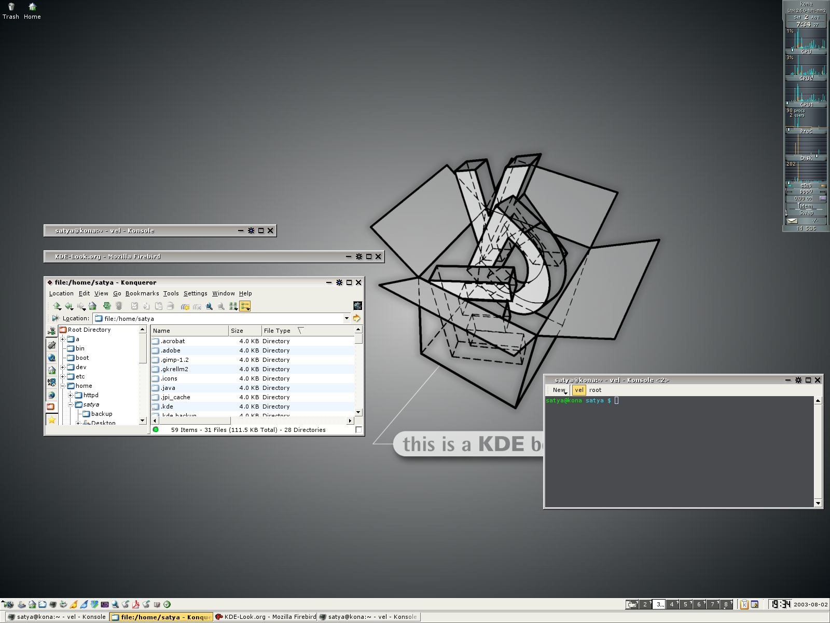Switch Konqueror to icon view mode
The width and height of the screenshot is (830, 623).
(x=233, y=306)
